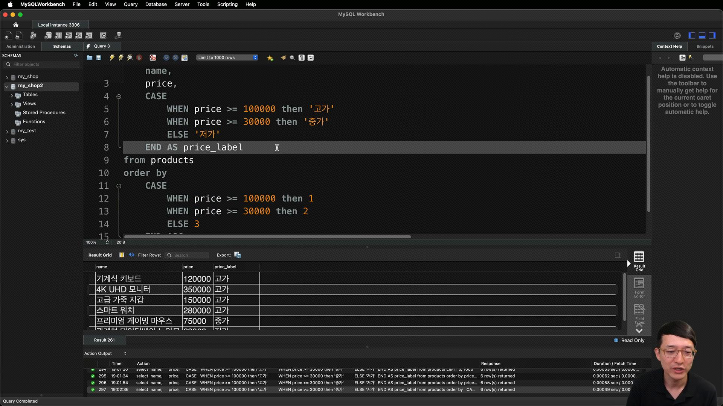Toggle the left sidebar panel
The height and width of the screenshot is (406, 723).
(692, 35)
